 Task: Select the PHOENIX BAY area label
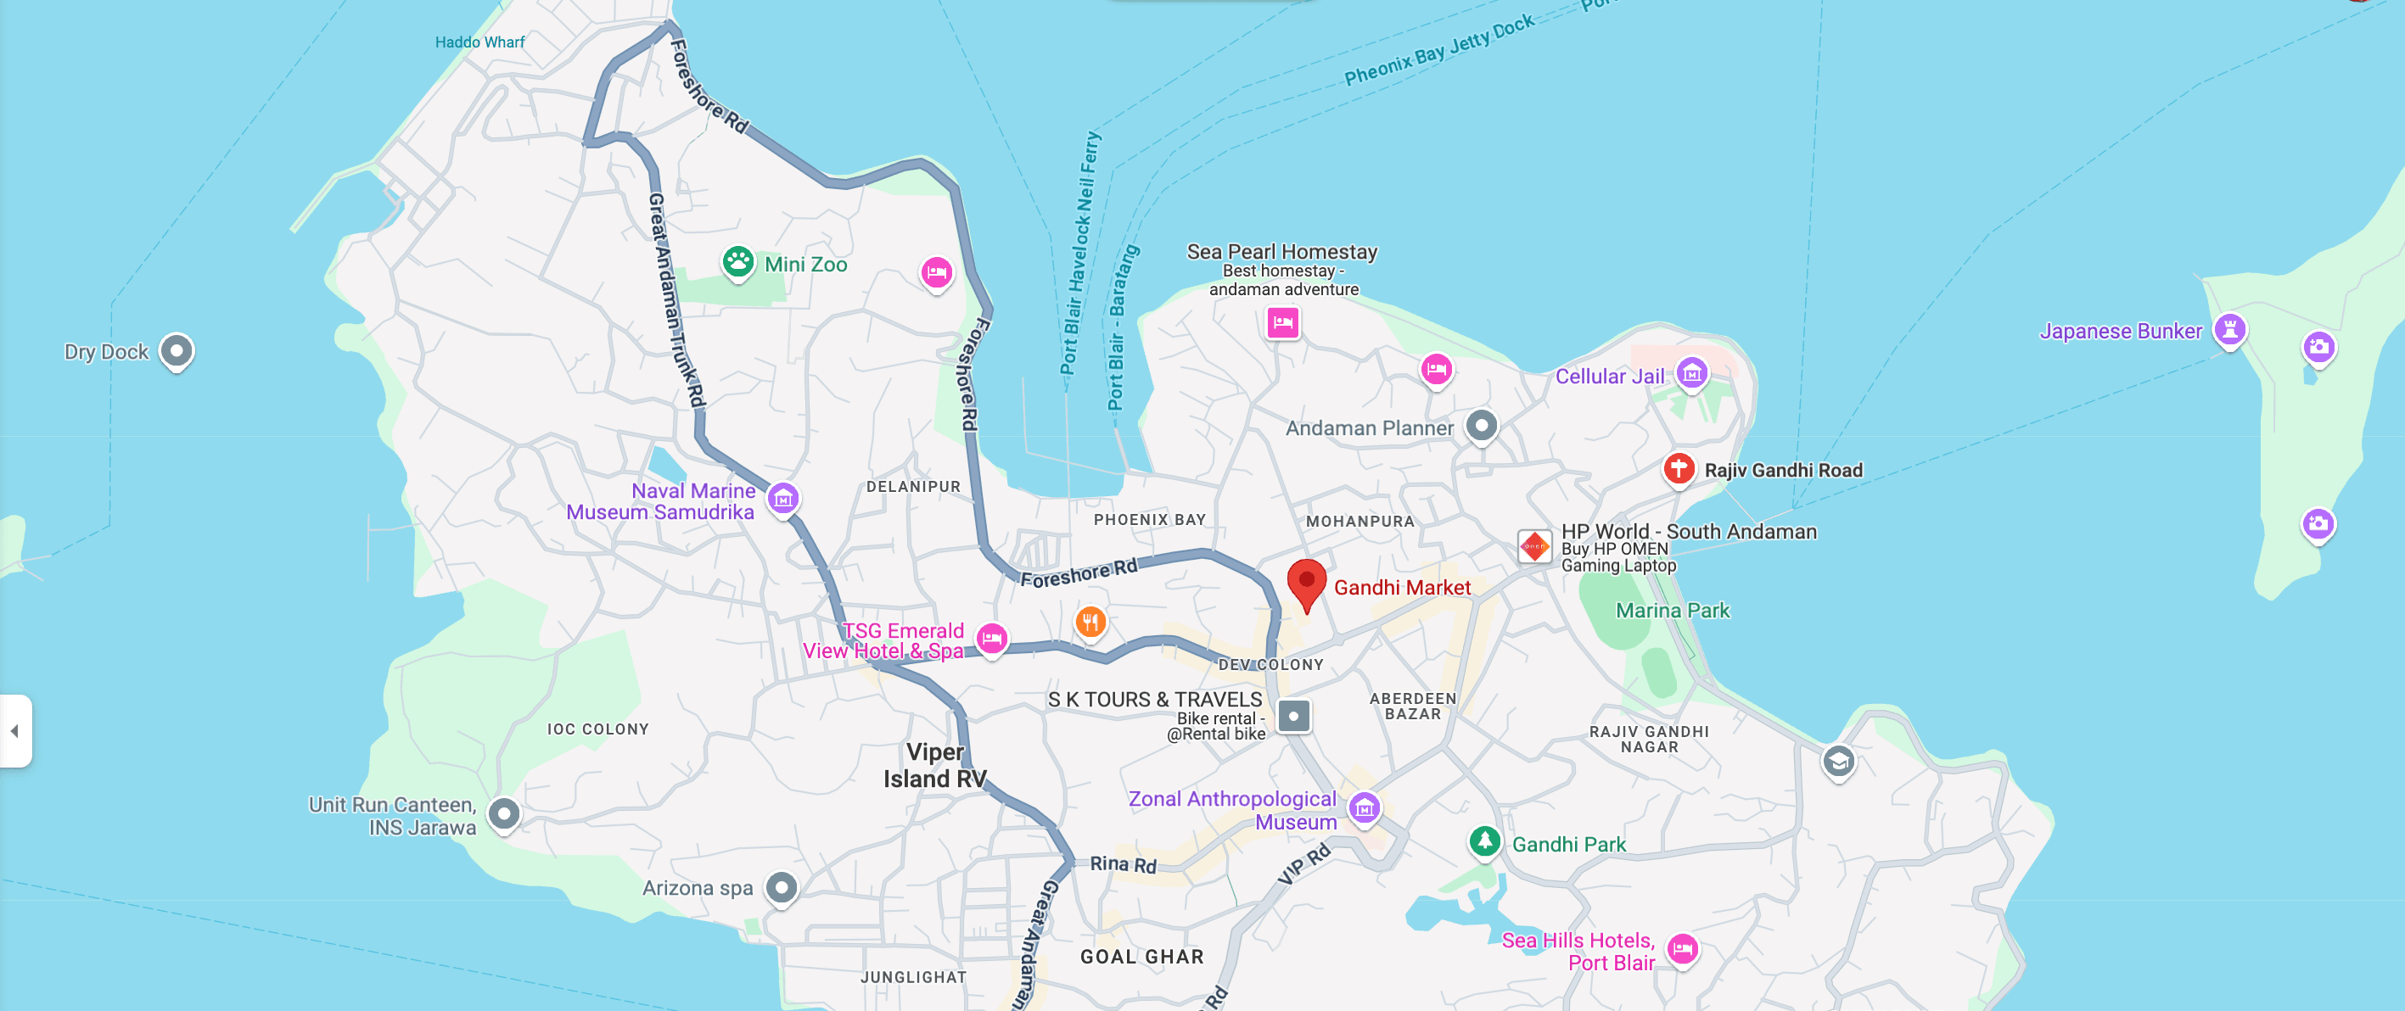tap(1149, 519)
